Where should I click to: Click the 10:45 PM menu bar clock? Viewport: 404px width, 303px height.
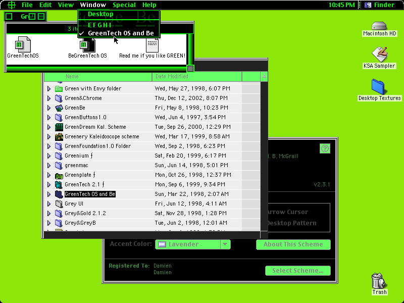click(x=342, y=5)
